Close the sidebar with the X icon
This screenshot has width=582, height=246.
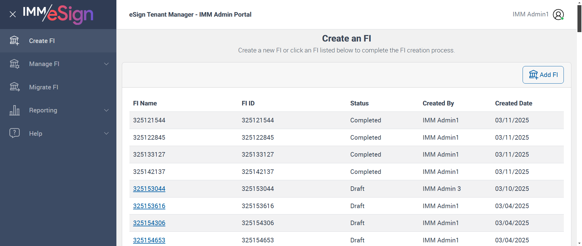coord(13,14)
